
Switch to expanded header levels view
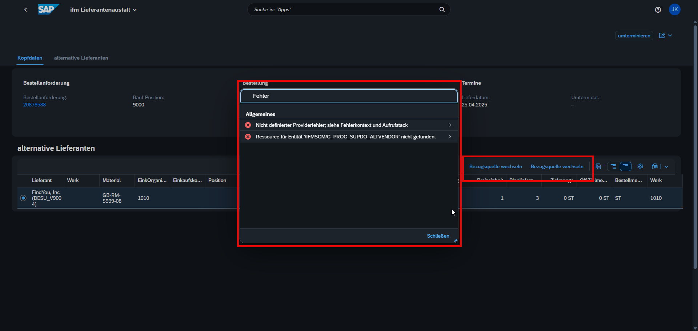613,166
